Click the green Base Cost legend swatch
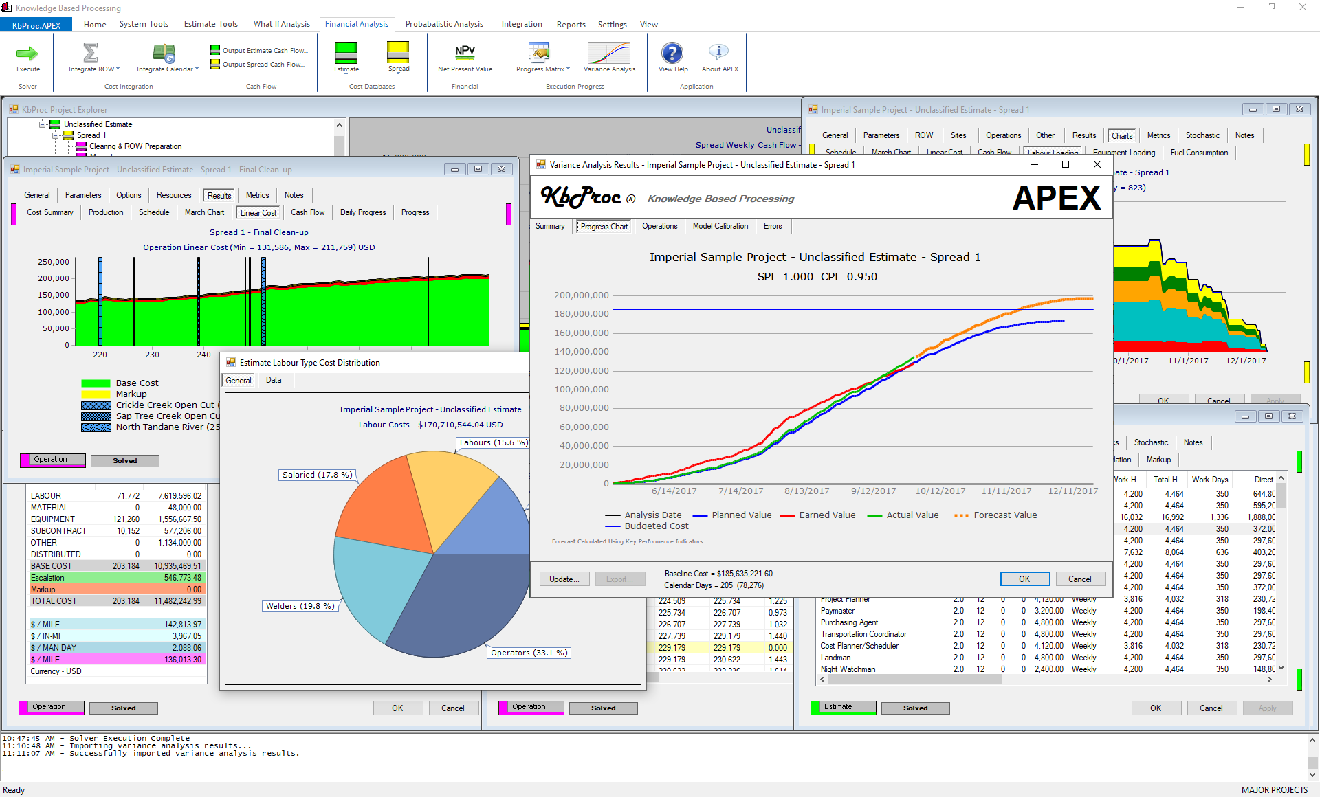The height and width of the screenshot is (797, 1320). (x=96, y=383)
